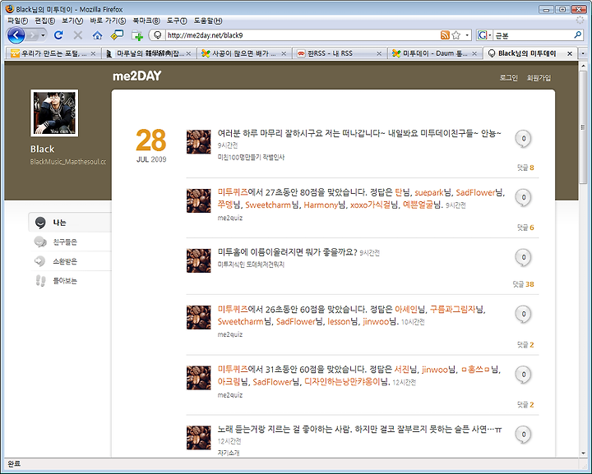Open the history dropdown next to Forward button
The image size is (592, 474).
click(x=43, y=35)
